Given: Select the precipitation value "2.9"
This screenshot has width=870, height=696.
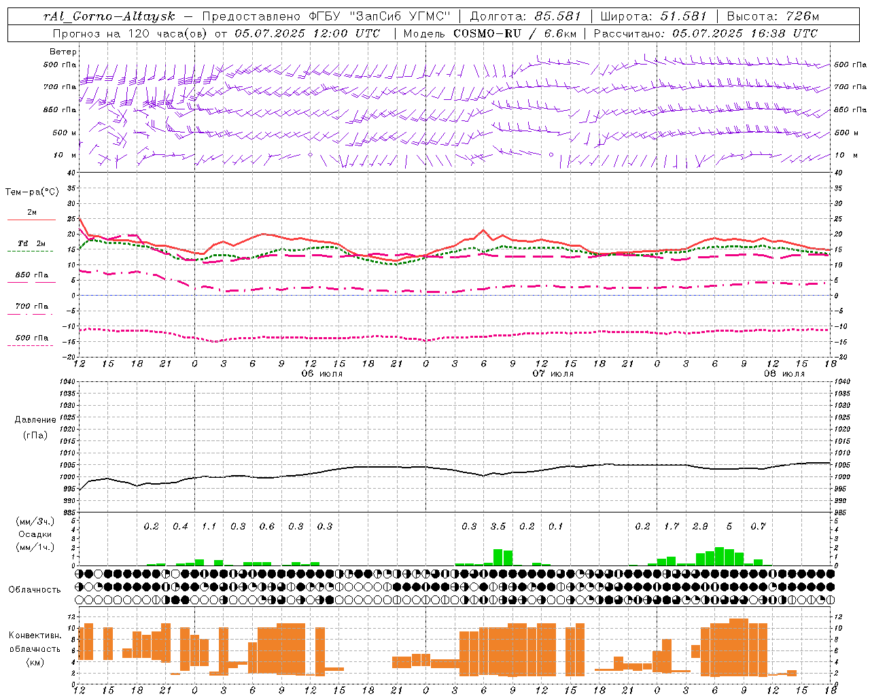Looking at the screenshot, I should (x=700, y=526).
